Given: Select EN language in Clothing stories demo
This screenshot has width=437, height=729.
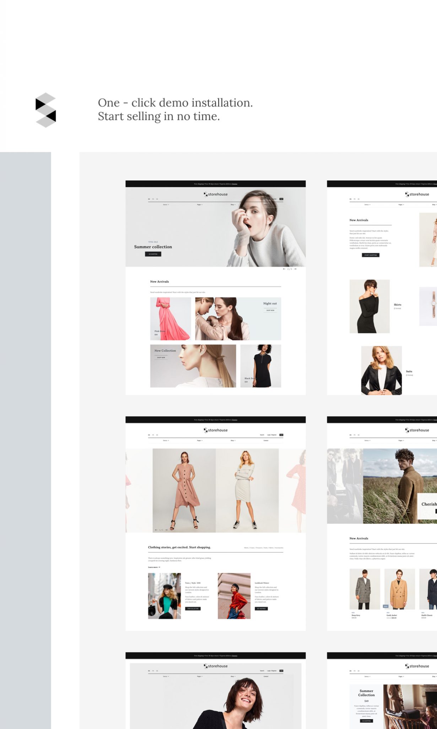Looking at the screenshot, I should pyautogui.click(x=149, y=435).
